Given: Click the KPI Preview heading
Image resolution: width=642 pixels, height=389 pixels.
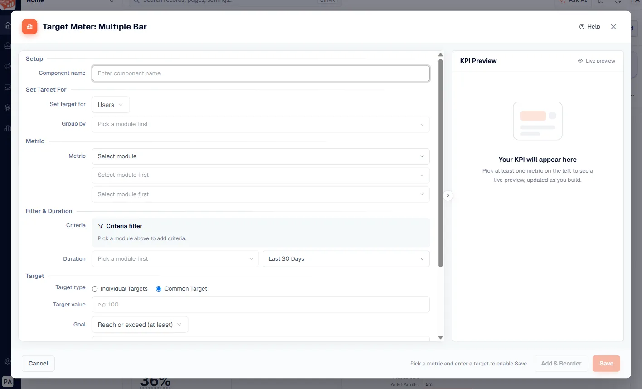Looking at the screenshot, I should (478, 61).
